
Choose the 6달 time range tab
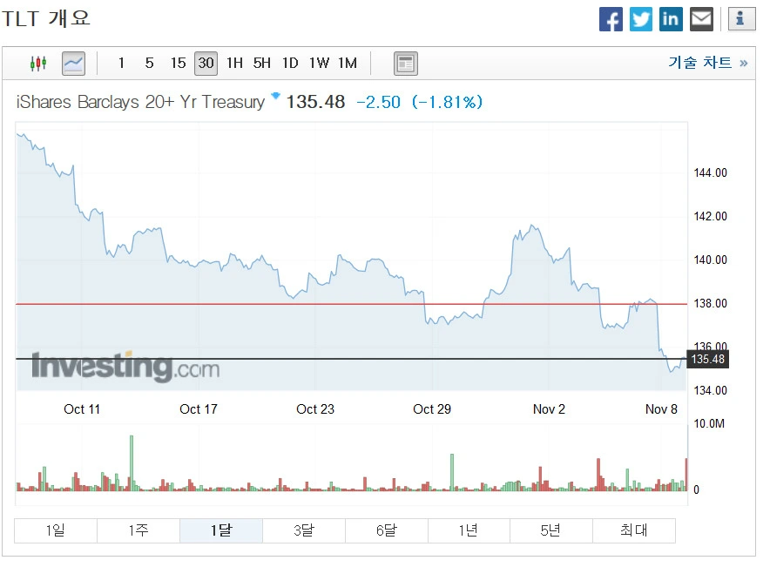tap(387, 530)
